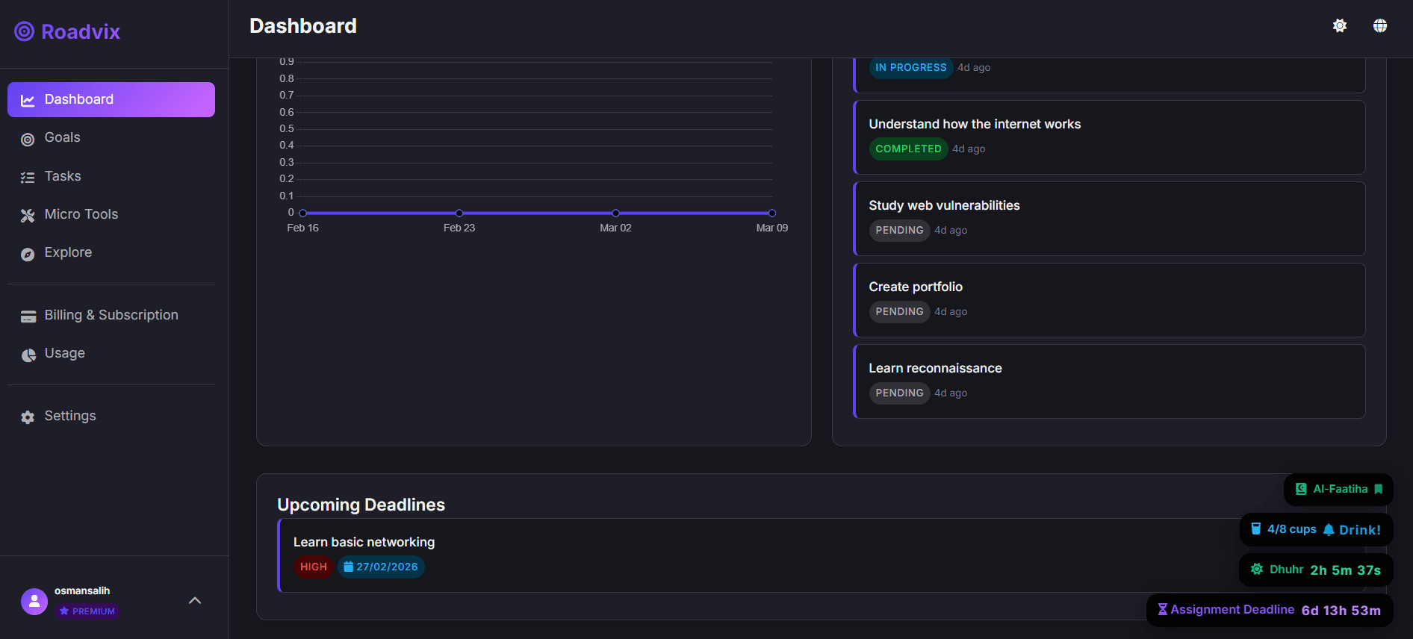Click the Mar 02 chart data point
This screenshot has height=639, width=1413.
[x=615, y=213]
